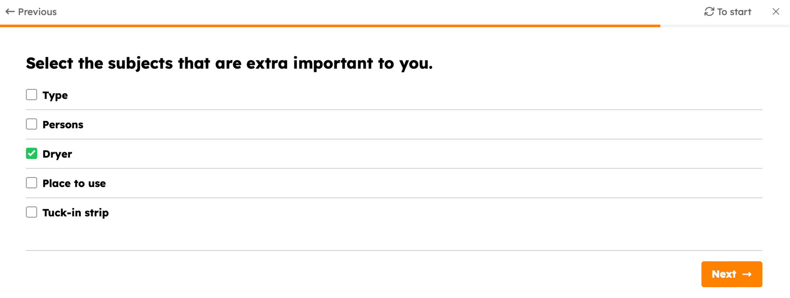Click the Dryer option label
790x298 pixels.
pyautogui.click(x=57, y=154)
